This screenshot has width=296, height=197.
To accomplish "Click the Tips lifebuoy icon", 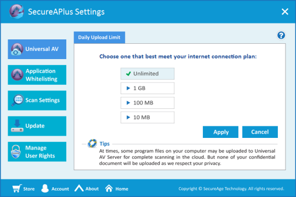I will click(x=92, y=143).
